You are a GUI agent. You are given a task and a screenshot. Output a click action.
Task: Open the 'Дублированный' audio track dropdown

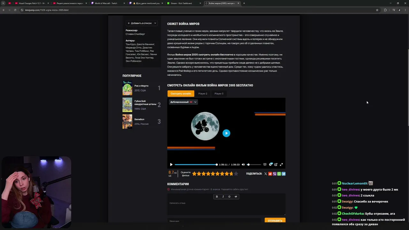[x=183, y=102]
